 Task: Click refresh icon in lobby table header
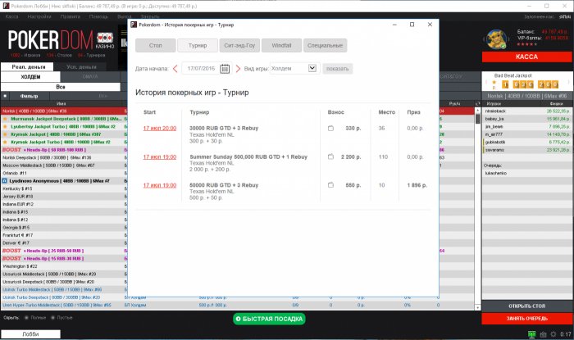477,104
